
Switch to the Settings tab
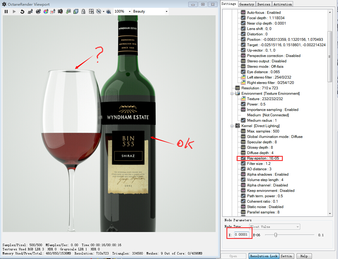(229, 4)
